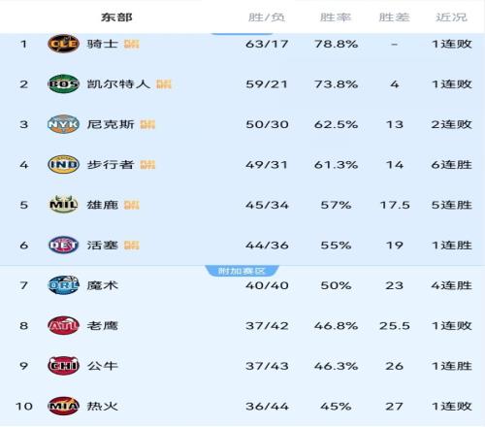Open the Heat MIA team logo

click(x=63, y=406)
